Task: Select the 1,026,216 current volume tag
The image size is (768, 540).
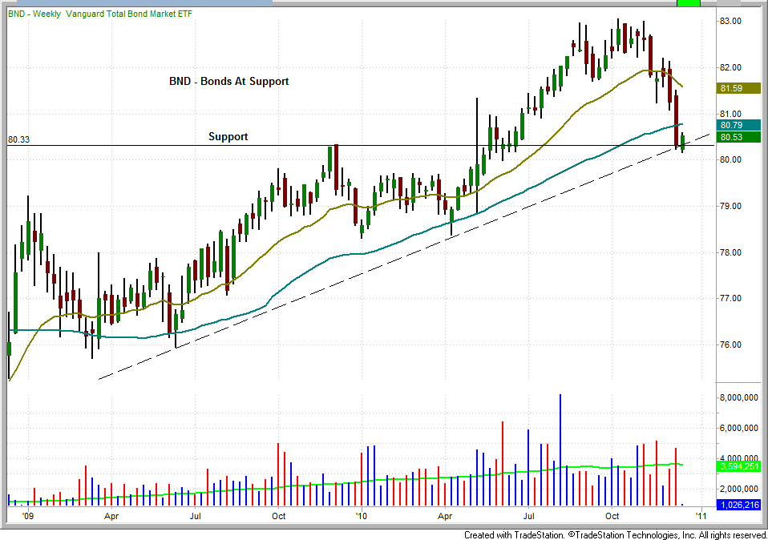Action: (x=738, y=505)
